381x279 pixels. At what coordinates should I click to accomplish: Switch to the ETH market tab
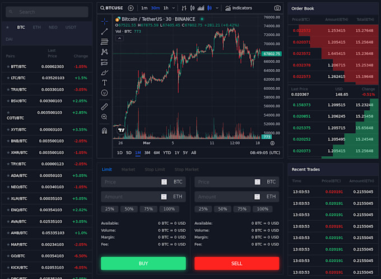tap(36, 27)
